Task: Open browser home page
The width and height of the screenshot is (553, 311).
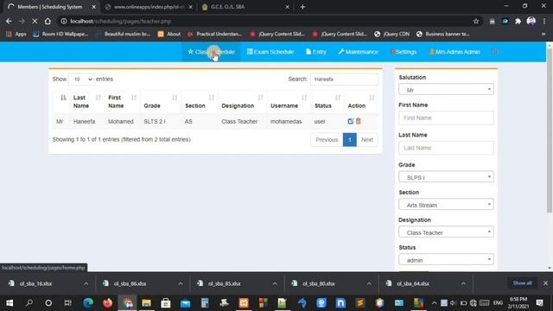Action: (x=48, y=21)
